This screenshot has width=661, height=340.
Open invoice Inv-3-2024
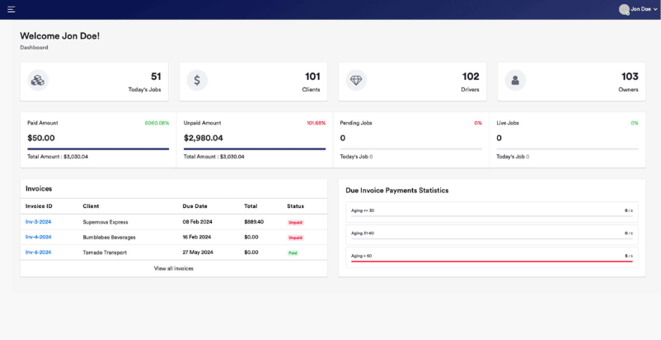(x=38, y=222)
